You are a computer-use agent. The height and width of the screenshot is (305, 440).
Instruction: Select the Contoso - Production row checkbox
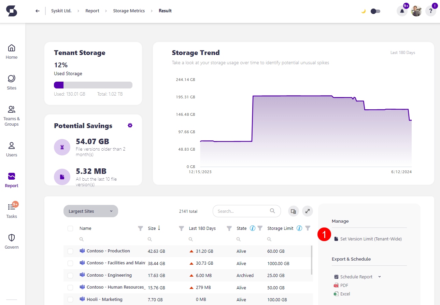click(70, 251)
